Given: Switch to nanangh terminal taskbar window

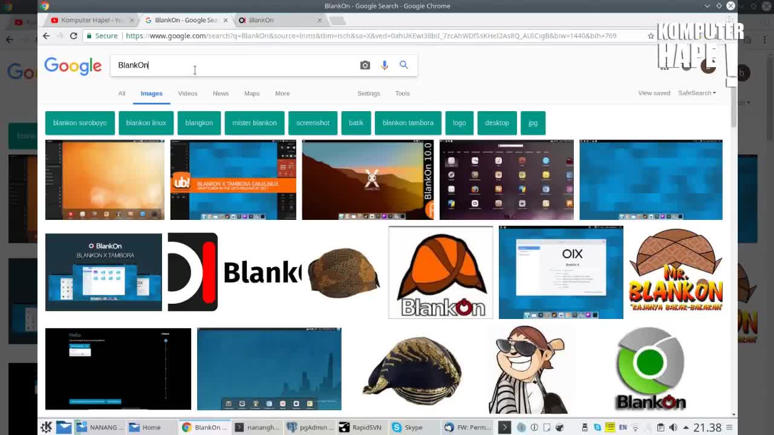Looking at the screenshot, I should [257, 427].
